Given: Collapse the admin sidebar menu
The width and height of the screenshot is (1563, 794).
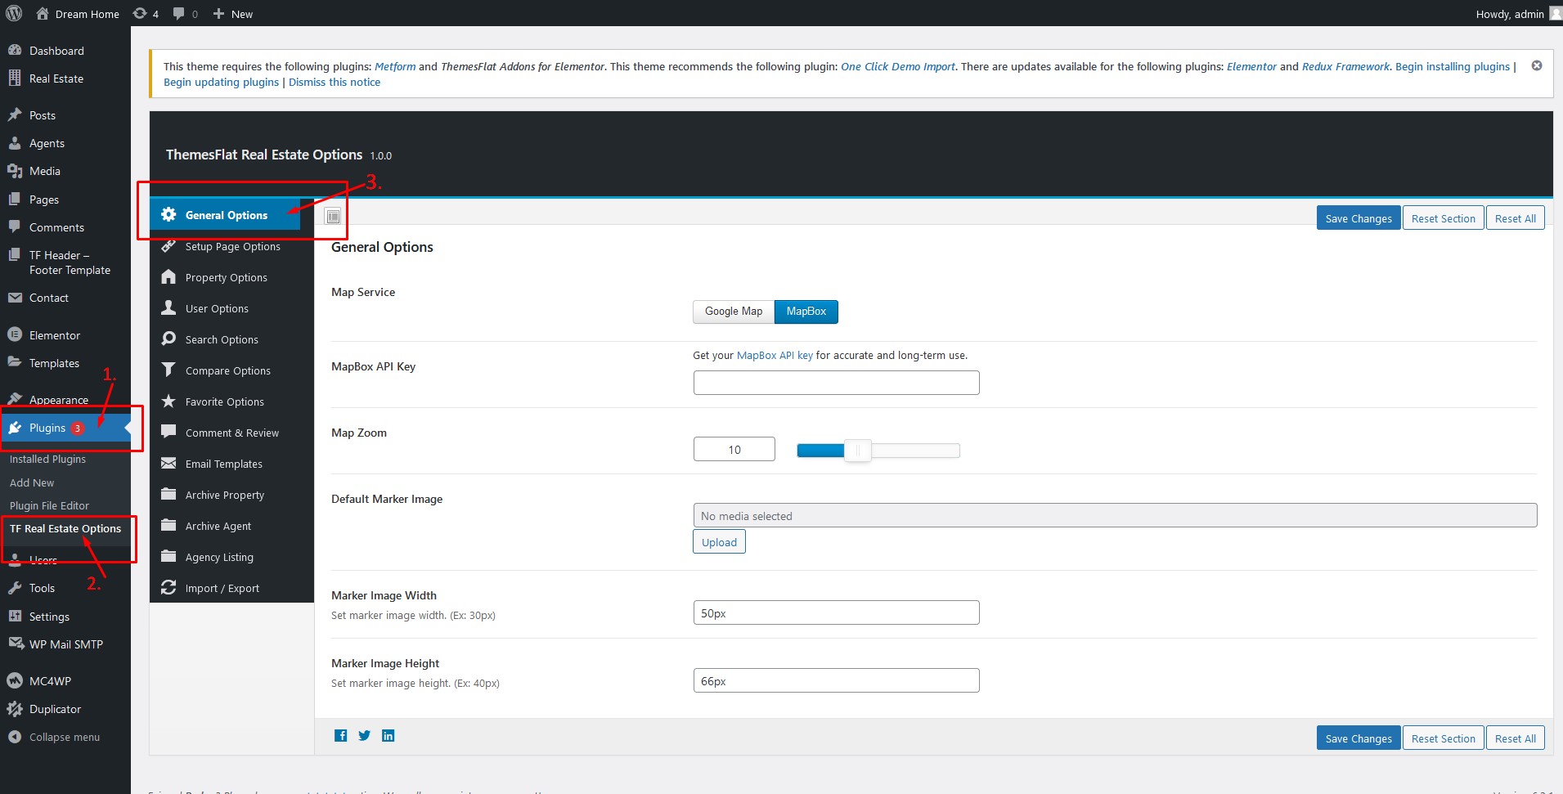Looking at the screenshot, I should [65, 737].
